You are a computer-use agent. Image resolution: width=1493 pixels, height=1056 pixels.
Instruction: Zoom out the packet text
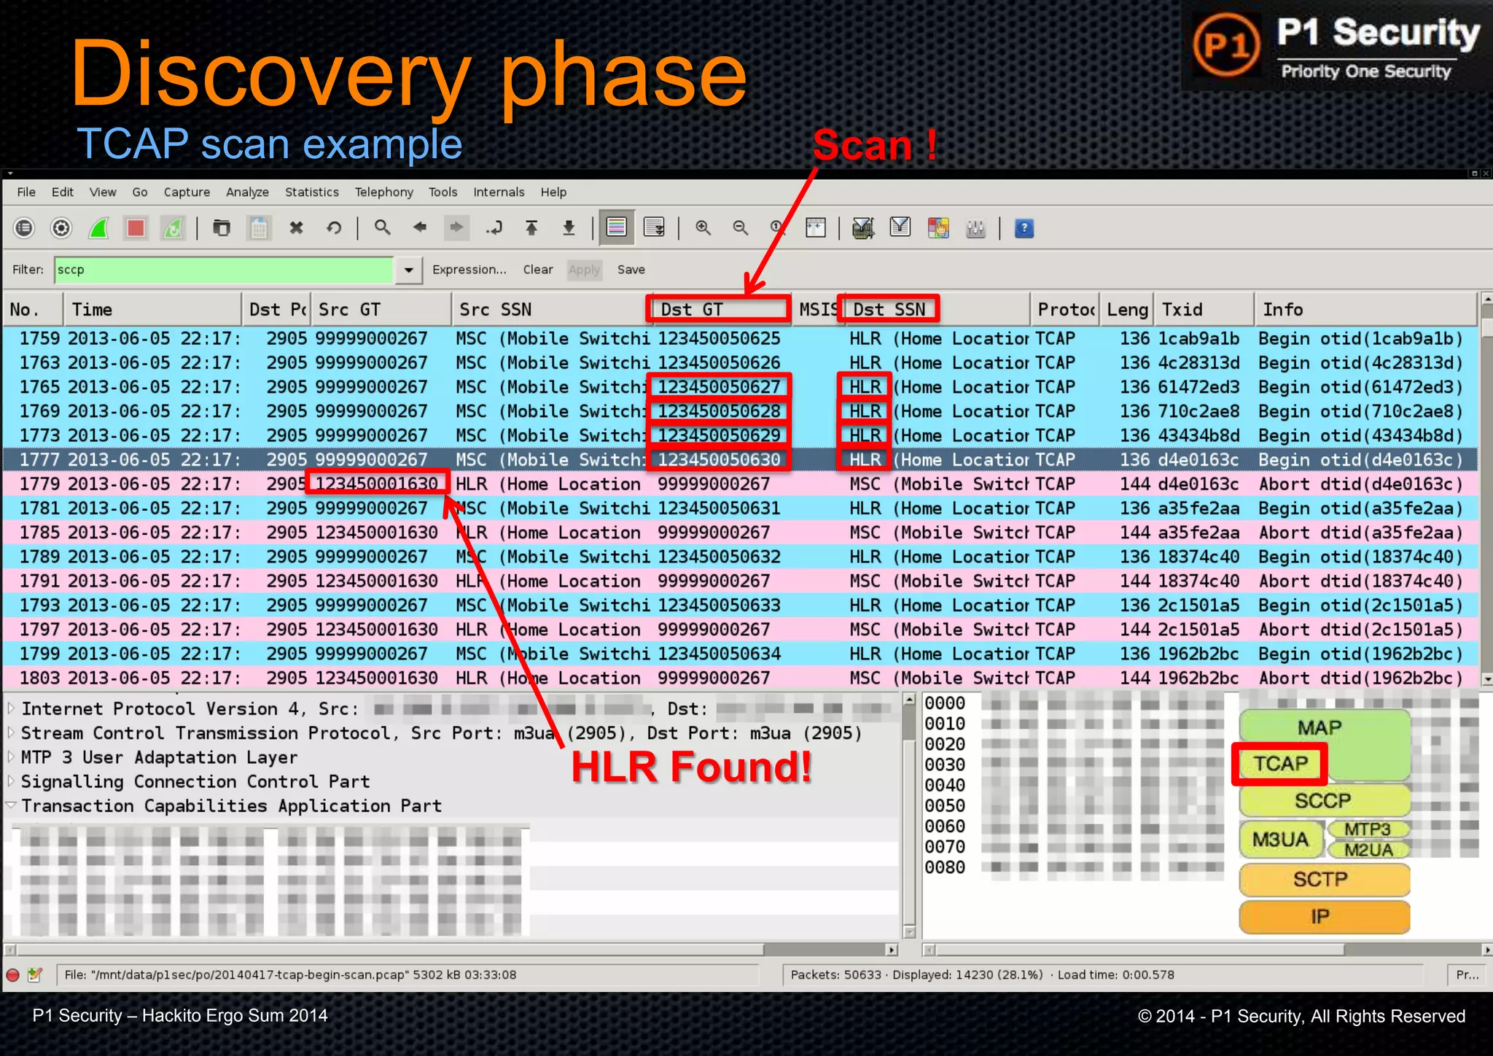pyautogui.click(x=741, y=228)
